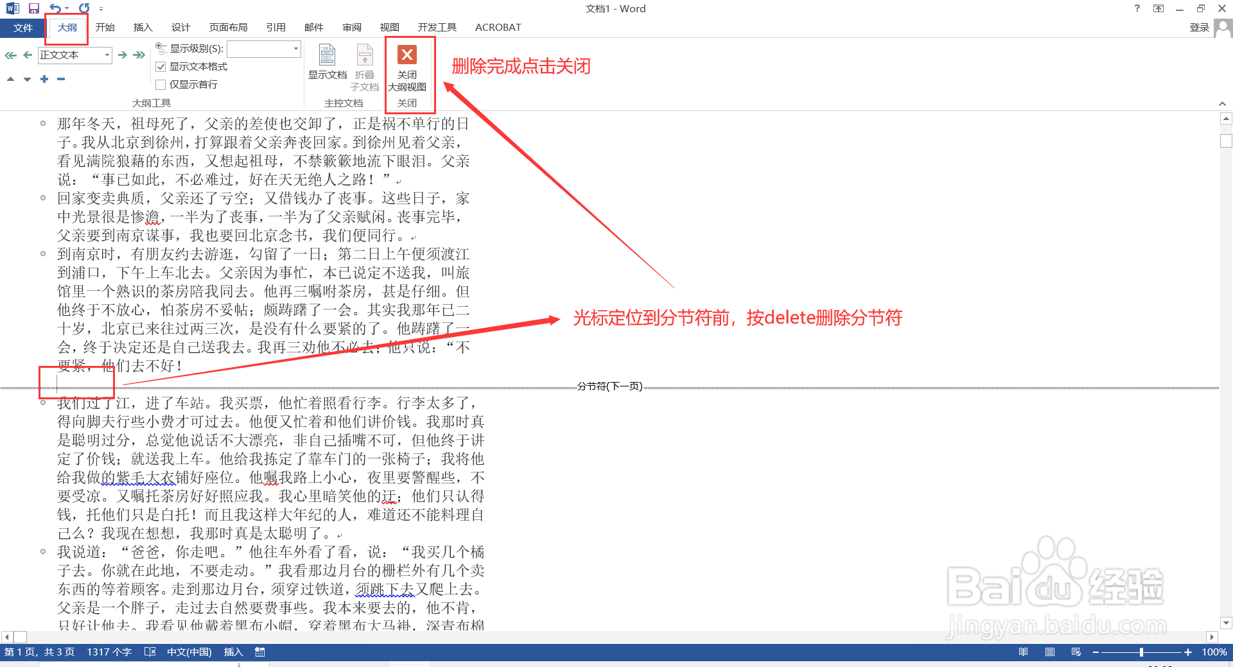The image size is (1233, 667).
Task: Expand outline item with the plus icon
Action: (x=44, y=79)
